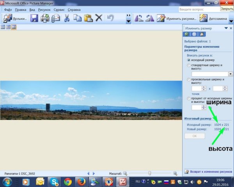
Task: Open the Windows Start menu
Action: tap(7, 182)
